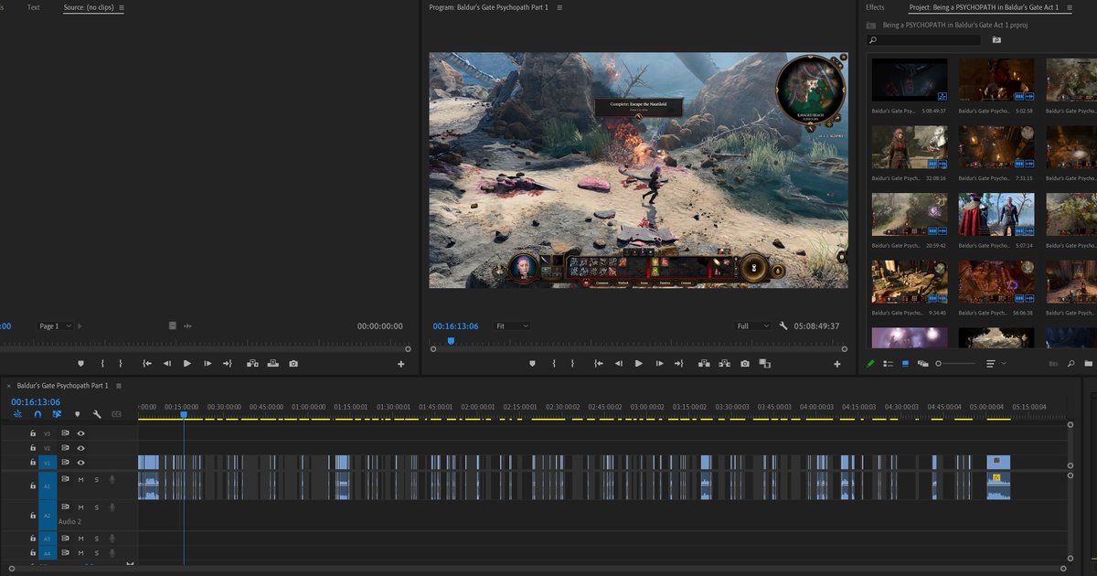Click Mark In in Program monitor
The width and height of the screenshot is (1097, 576).
click(x=553, y=363)
